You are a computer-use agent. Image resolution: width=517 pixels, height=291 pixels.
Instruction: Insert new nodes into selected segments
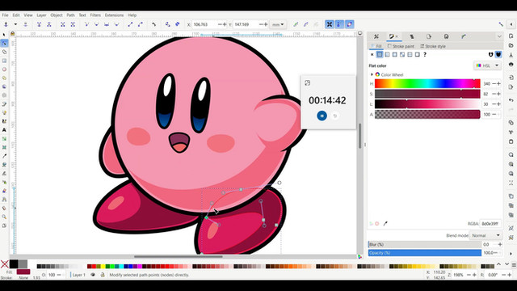click(x=6, y=24)
